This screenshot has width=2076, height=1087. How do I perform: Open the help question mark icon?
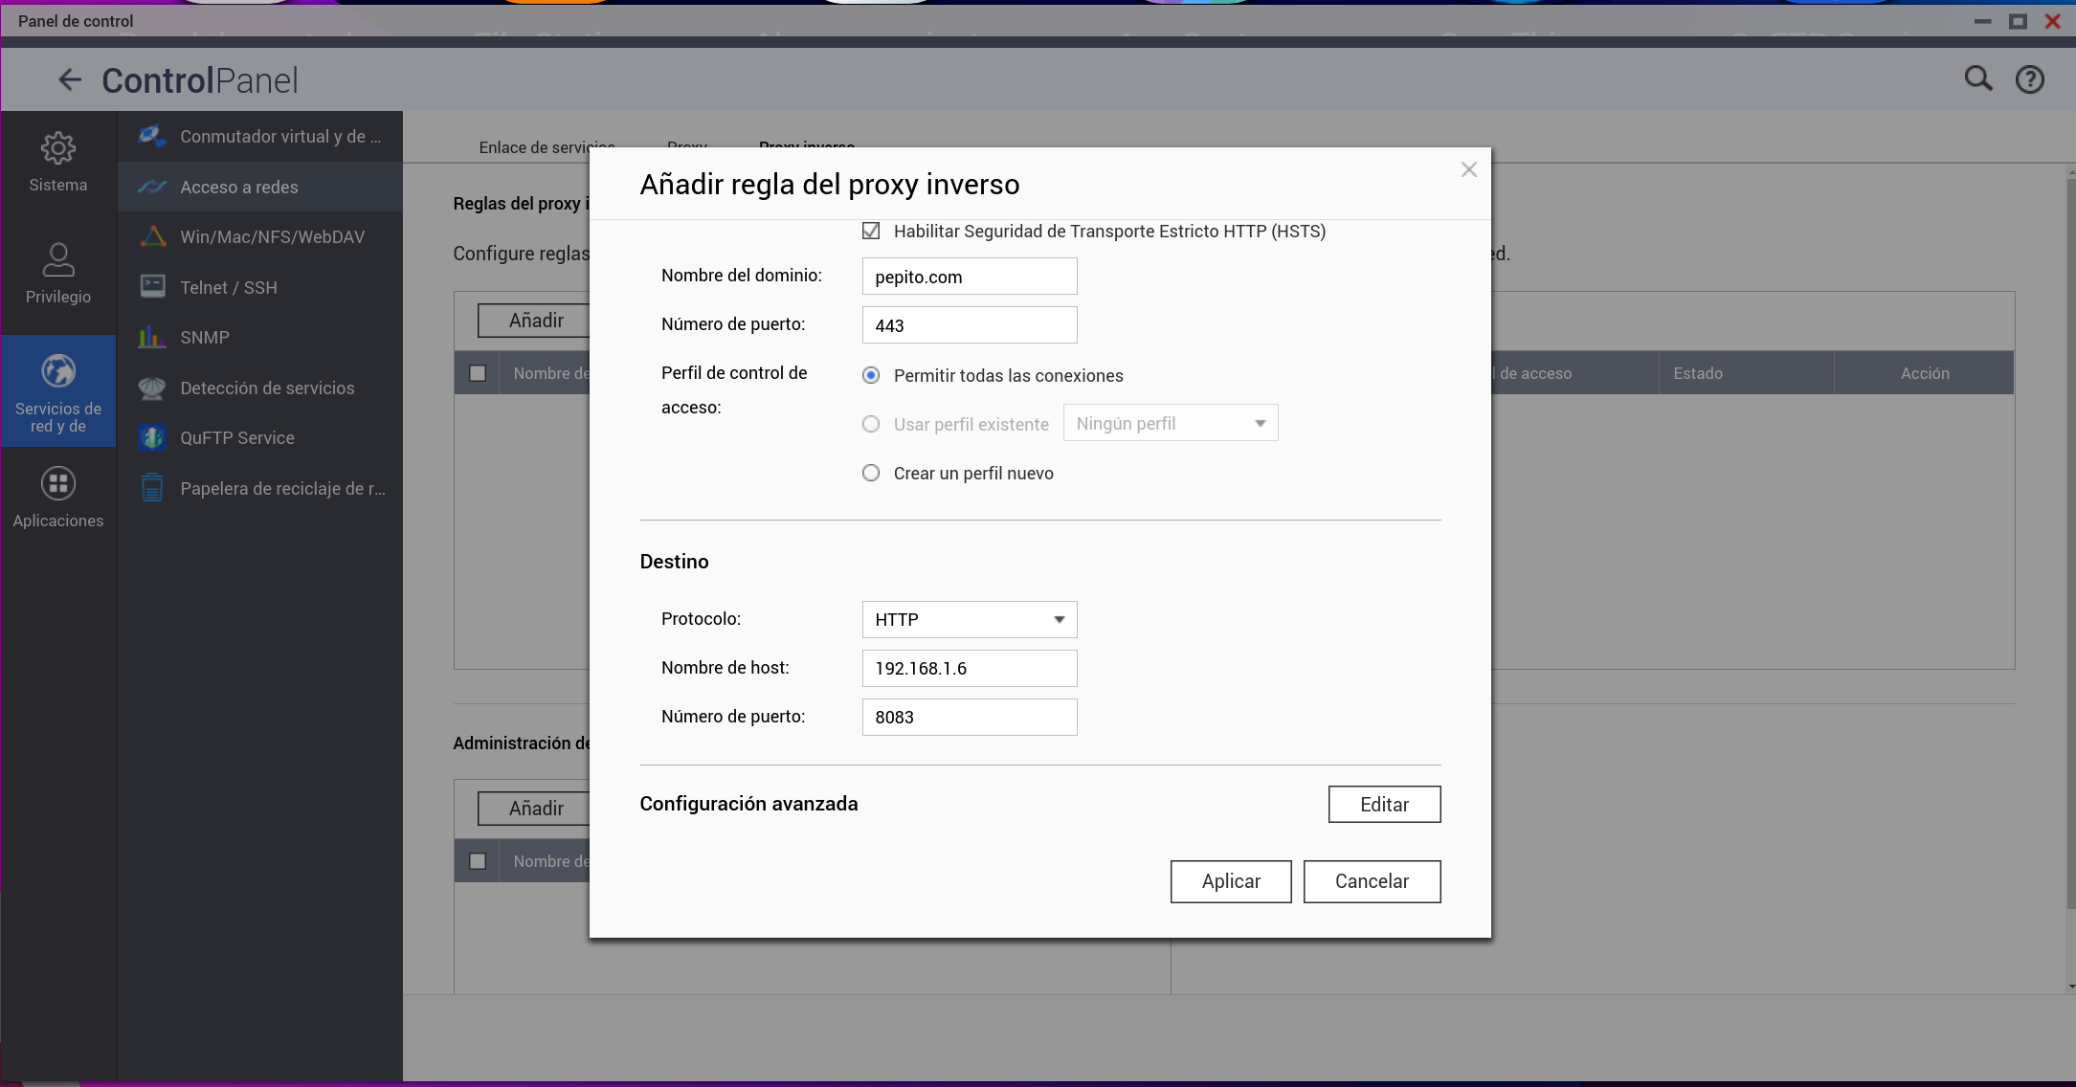coord(2029,79)
